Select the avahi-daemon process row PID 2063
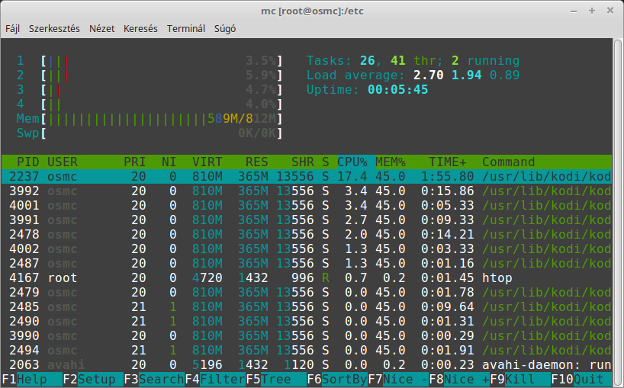 307,365
